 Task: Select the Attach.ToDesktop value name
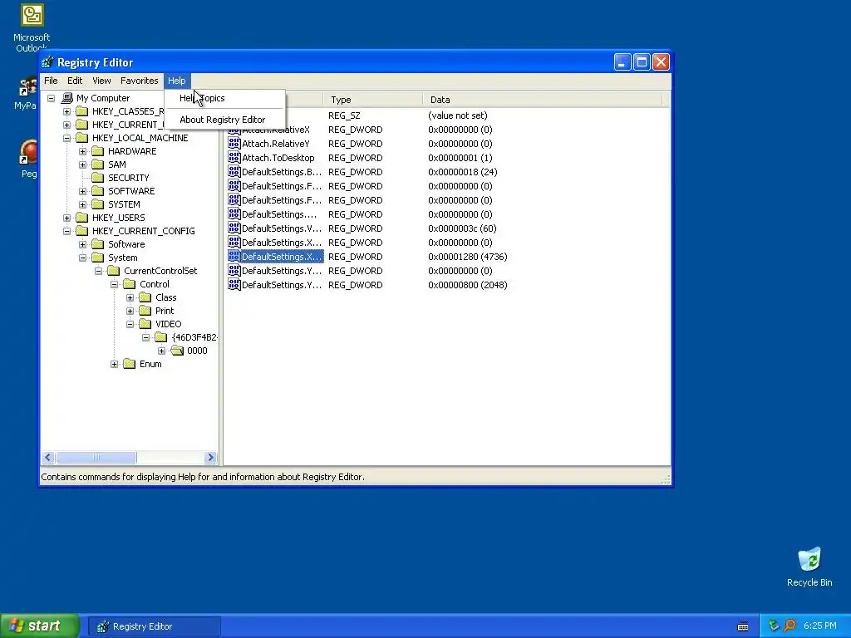[x=278, y=158]
